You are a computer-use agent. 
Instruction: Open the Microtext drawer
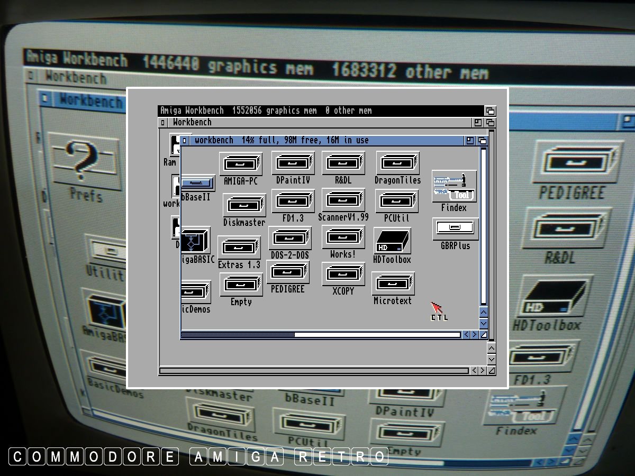tap(393, 284)
